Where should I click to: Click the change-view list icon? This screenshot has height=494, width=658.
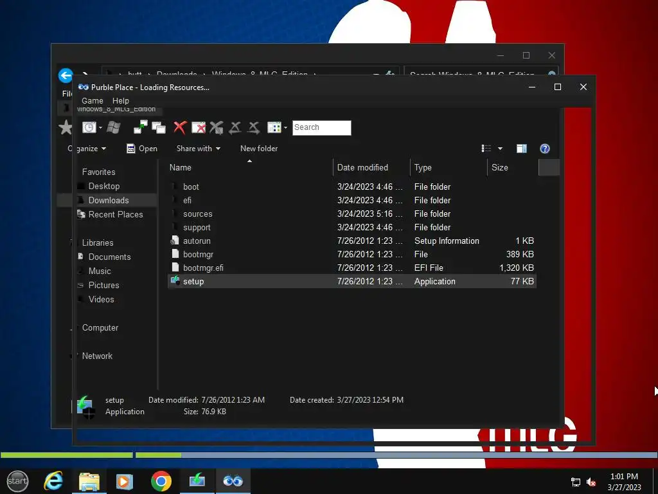(x=486, y=149)
